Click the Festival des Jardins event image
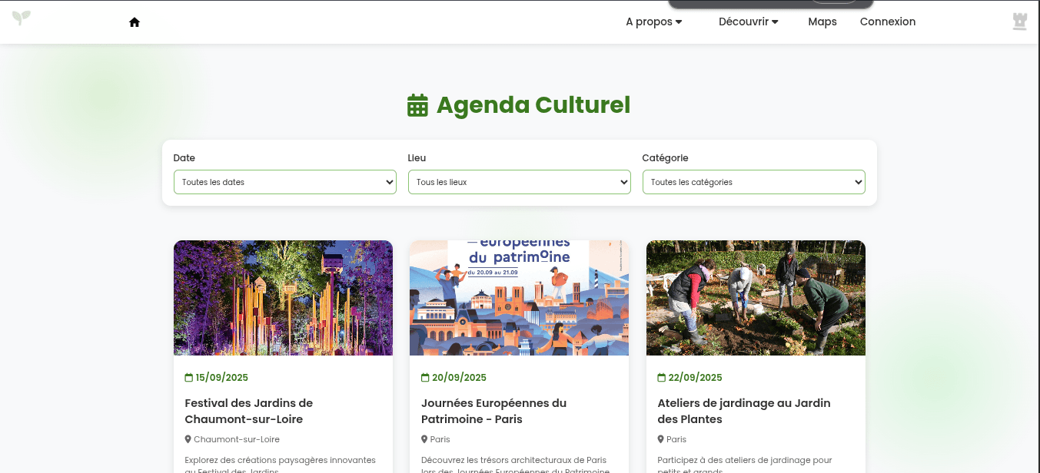 click(x=283, y=298)
